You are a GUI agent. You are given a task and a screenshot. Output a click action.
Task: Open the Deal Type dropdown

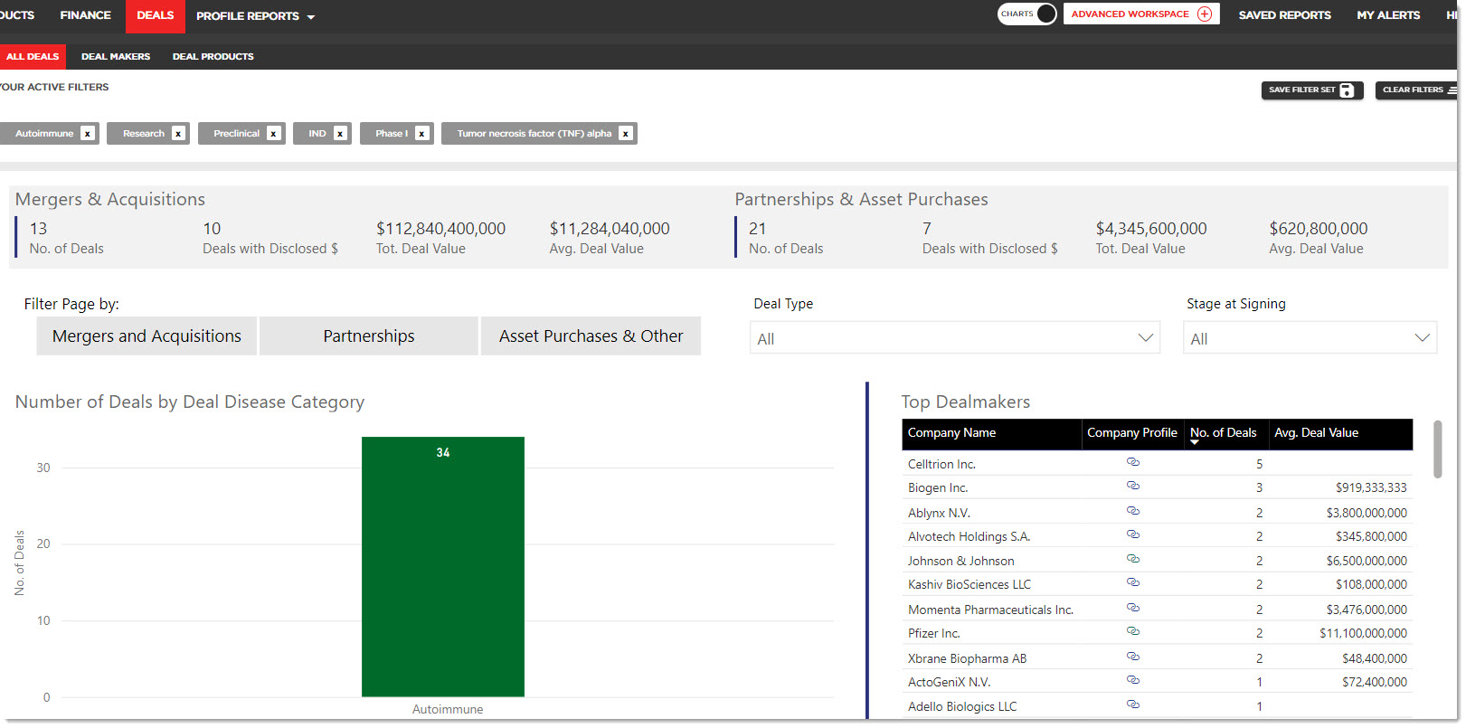pos(954,338)
